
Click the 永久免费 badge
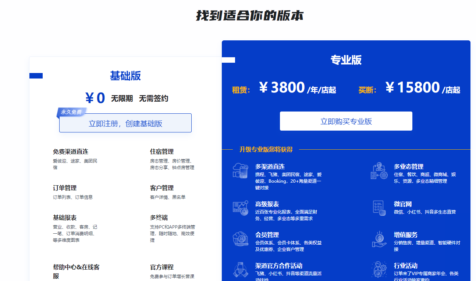[71, 112]
